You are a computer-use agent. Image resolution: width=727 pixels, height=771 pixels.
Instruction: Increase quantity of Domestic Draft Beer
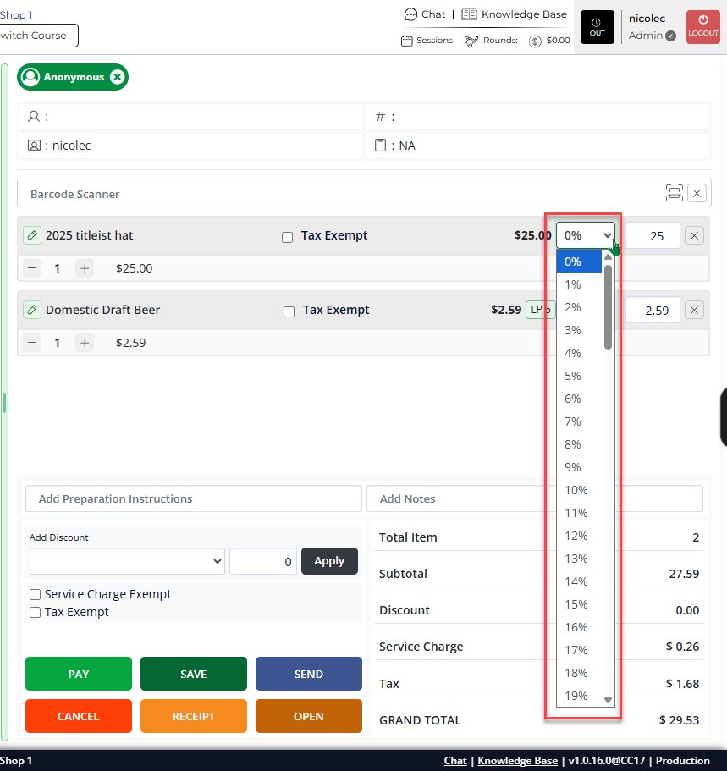85,343
